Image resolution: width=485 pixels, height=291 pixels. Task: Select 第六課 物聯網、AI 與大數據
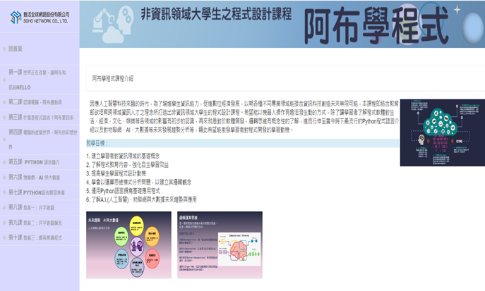(x=39, y=177)
